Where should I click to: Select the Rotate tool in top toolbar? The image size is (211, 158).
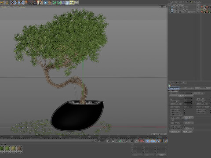(2, 3)
